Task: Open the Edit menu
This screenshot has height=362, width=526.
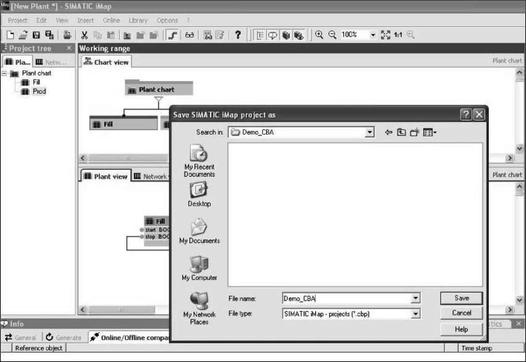Action: (x=42, y=20)
